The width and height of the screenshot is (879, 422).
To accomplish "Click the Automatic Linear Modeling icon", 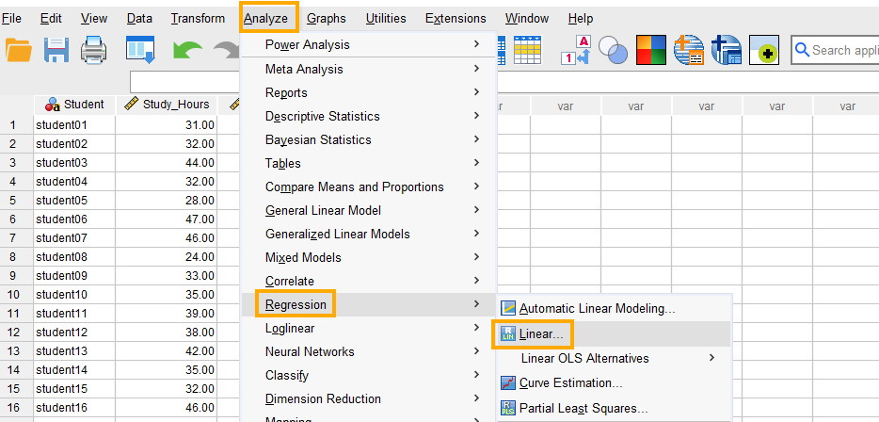I will pyautogui.click(x=508, y=308).
